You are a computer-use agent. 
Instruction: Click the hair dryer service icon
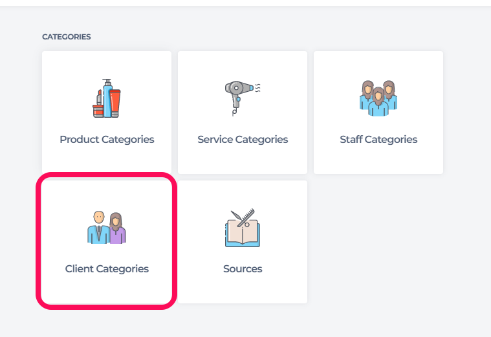243,98
